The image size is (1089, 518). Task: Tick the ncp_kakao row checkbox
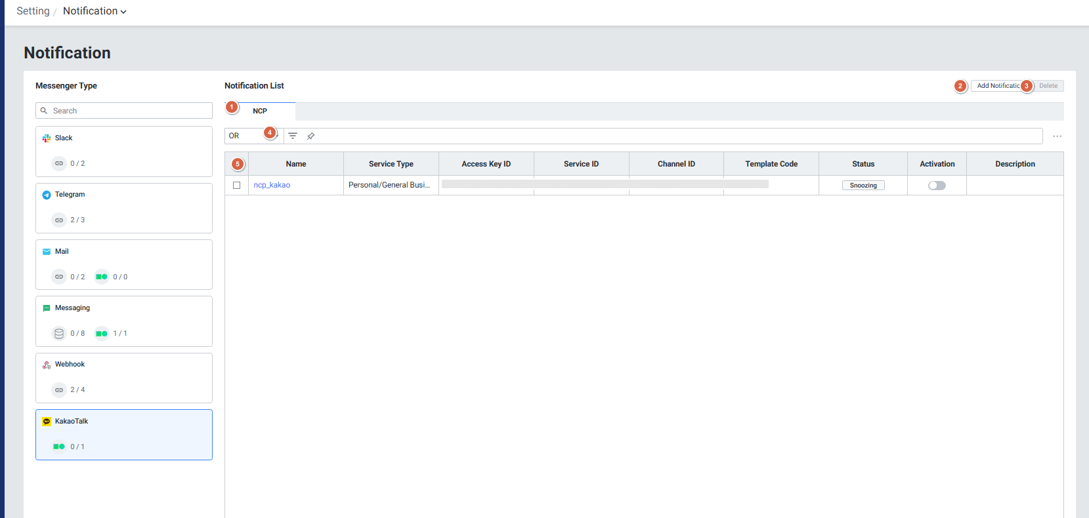coord(237,186)
